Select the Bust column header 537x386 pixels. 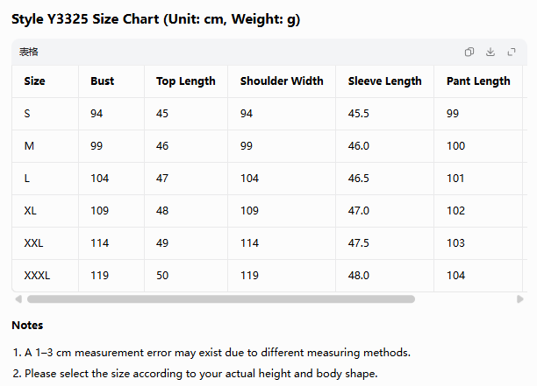pos(102,81)
